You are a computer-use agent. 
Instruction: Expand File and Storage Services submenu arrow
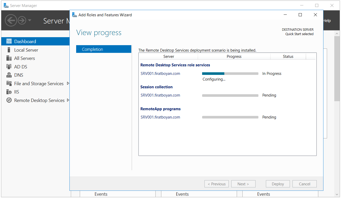[68, 83]
